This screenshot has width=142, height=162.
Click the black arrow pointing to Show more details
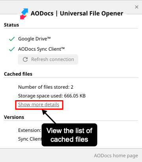click(x=49, y=116)
